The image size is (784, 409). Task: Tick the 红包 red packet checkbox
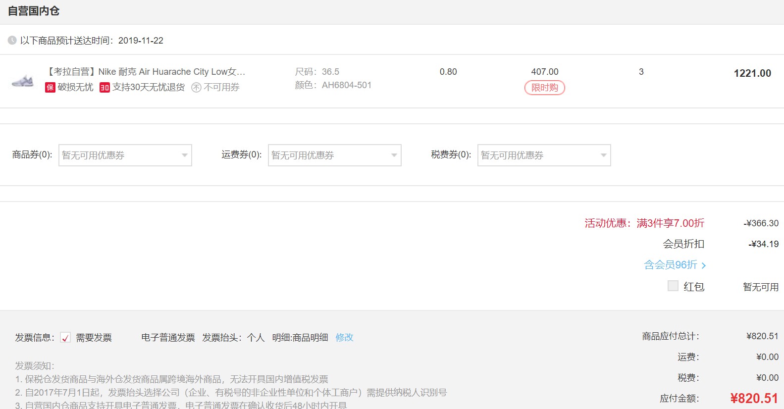[x=673, y=286]
